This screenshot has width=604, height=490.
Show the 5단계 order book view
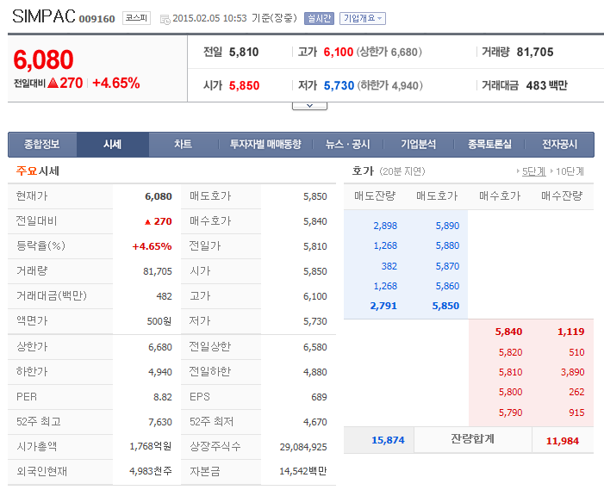click(x=534, y=171)
